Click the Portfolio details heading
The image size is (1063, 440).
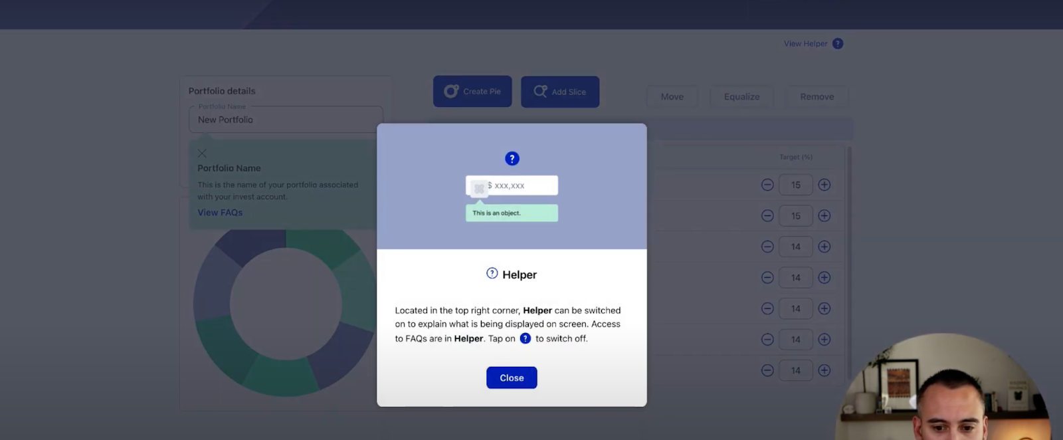pos(222,91)
